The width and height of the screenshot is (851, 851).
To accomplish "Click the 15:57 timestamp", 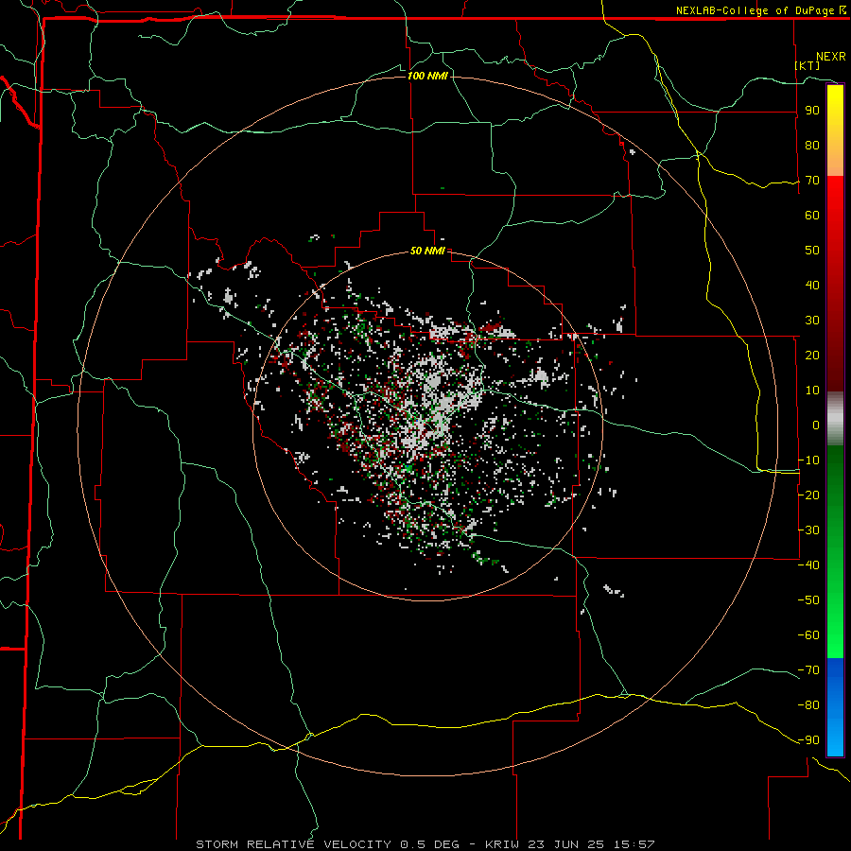I will 634,844.
